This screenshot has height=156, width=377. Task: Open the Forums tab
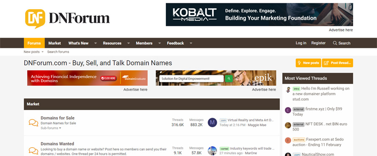(x=34, y=43)
